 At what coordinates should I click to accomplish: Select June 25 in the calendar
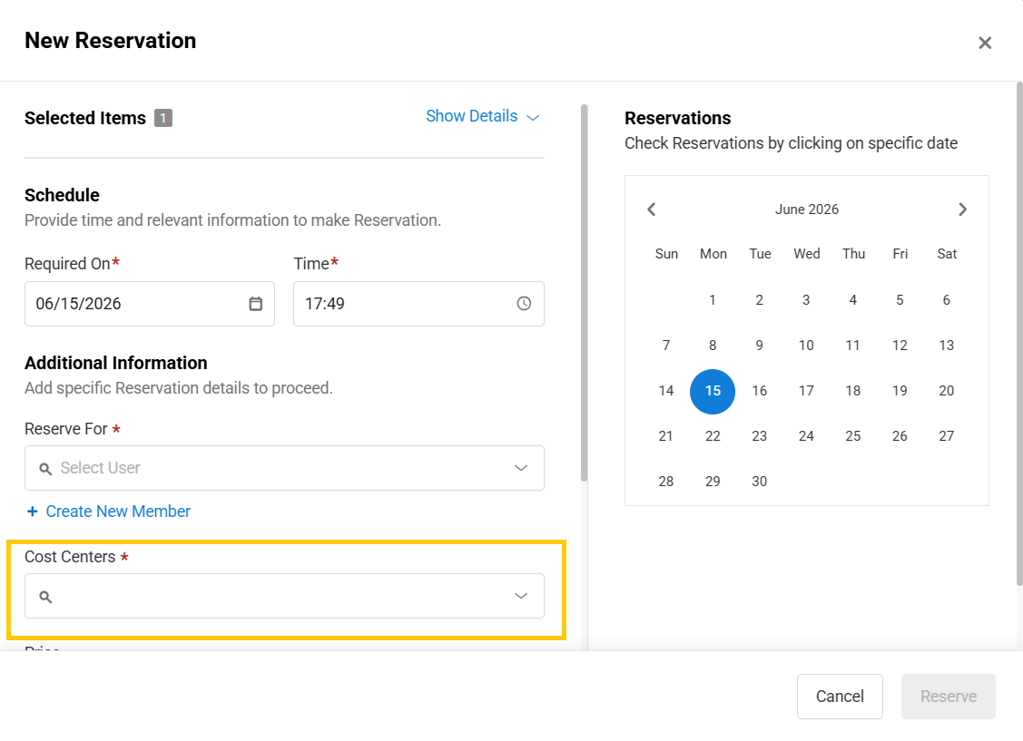[852, 436]
